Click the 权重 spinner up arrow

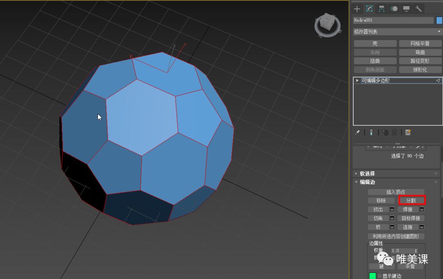(416, 249)
